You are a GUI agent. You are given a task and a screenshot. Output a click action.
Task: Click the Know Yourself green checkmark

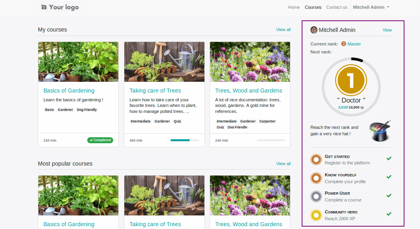(389, 177)
